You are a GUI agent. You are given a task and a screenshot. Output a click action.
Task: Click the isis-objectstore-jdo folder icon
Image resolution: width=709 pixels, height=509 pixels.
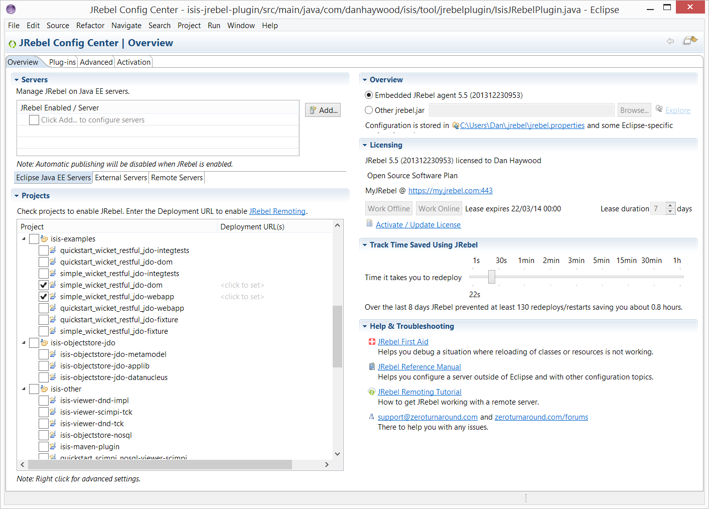44,343
